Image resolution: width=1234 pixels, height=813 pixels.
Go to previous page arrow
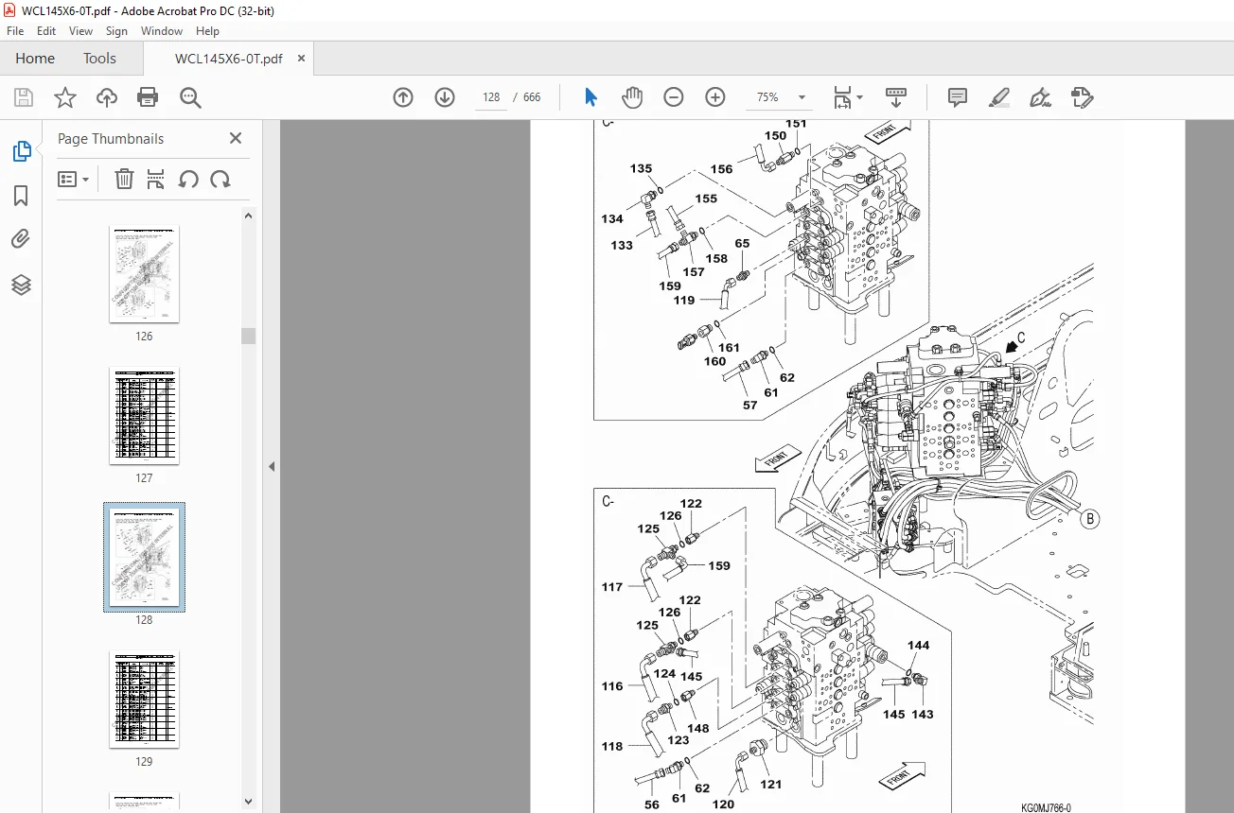pos(403,97)
